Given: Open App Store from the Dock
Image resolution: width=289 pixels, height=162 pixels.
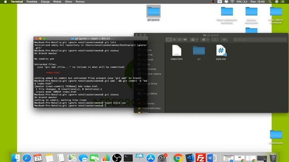Looking at the screenshot, I should point(150,158).
